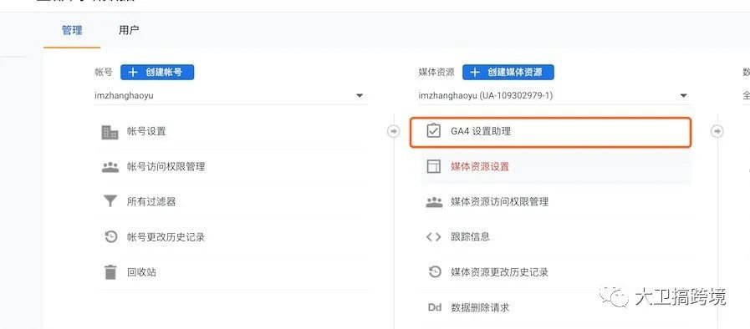Viewport: 750px width, 329px height.
Task: Click the 媒体资源访问权限管理 people icon
Action: click(x=434, y=202)
